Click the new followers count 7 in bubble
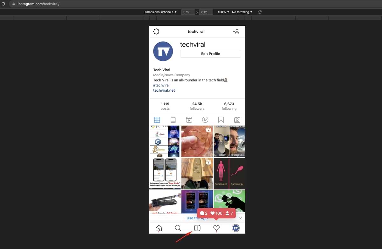Viewport: 382px width, 249px height. pos(229,213)
